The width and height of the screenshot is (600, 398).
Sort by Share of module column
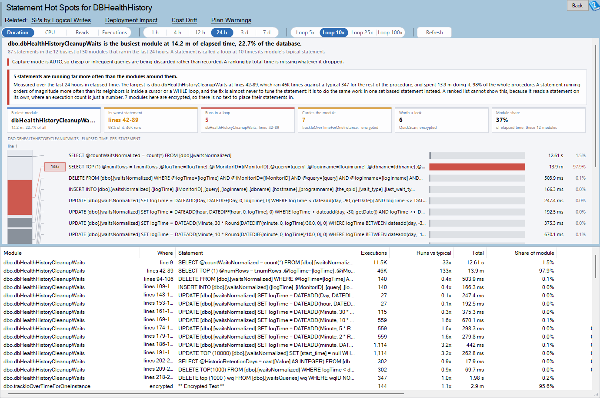(521, 253)
